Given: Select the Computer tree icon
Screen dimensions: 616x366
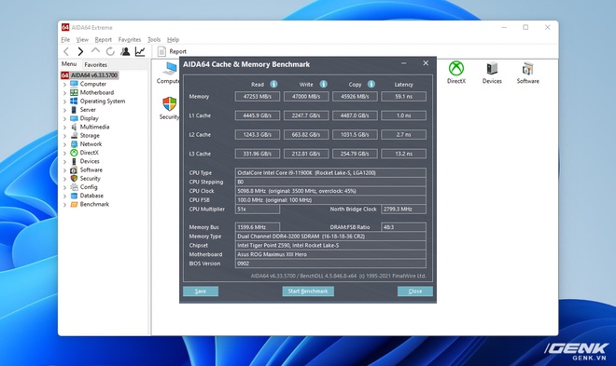Looking at the screenshot, I should click(x=74, y=84).
